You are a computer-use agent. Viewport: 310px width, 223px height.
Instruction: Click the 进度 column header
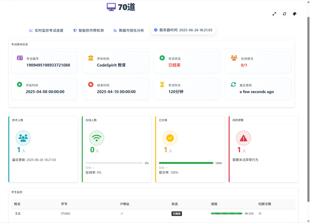pyautogui.click(x=214, y=204)
